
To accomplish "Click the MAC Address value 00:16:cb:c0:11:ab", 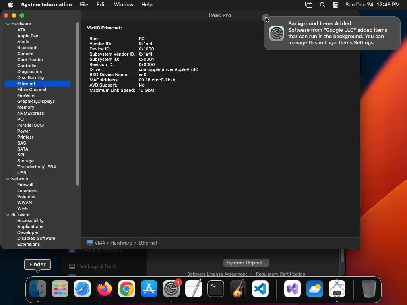I will point(157,80).
